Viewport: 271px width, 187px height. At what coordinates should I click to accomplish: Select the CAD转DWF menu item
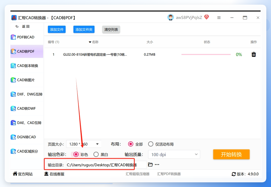click(27, 108)
